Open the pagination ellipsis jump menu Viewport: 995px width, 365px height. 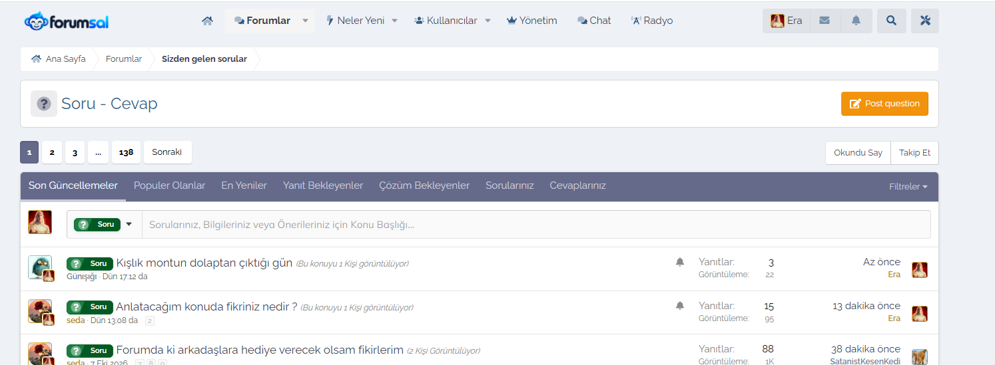point(98,152)
